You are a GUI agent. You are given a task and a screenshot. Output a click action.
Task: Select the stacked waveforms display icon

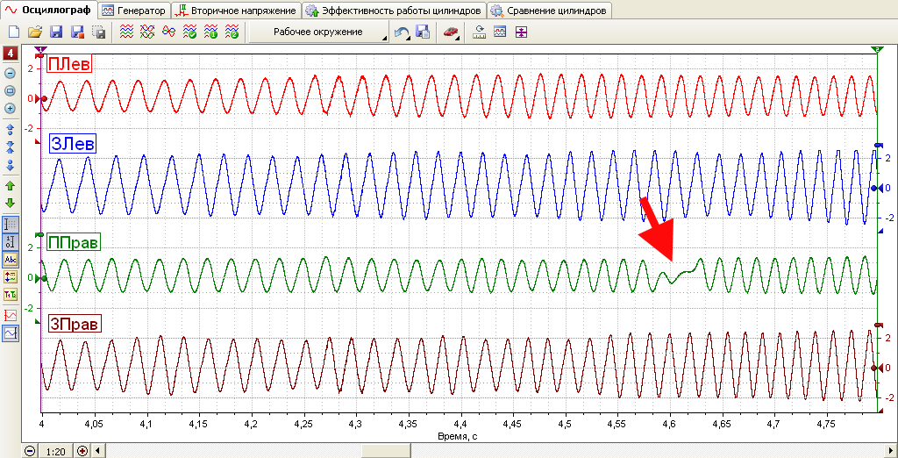coord(126,32)
